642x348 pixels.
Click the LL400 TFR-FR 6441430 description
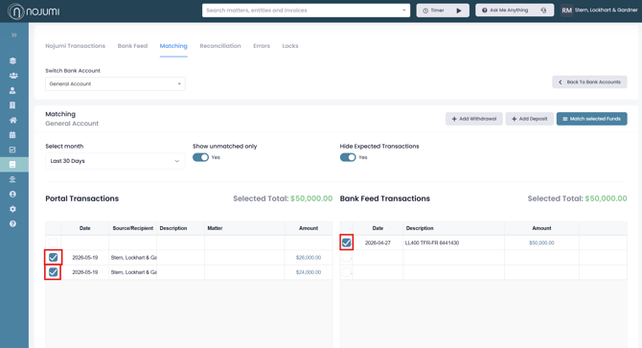pyautogui.click(x=431, y=243)
